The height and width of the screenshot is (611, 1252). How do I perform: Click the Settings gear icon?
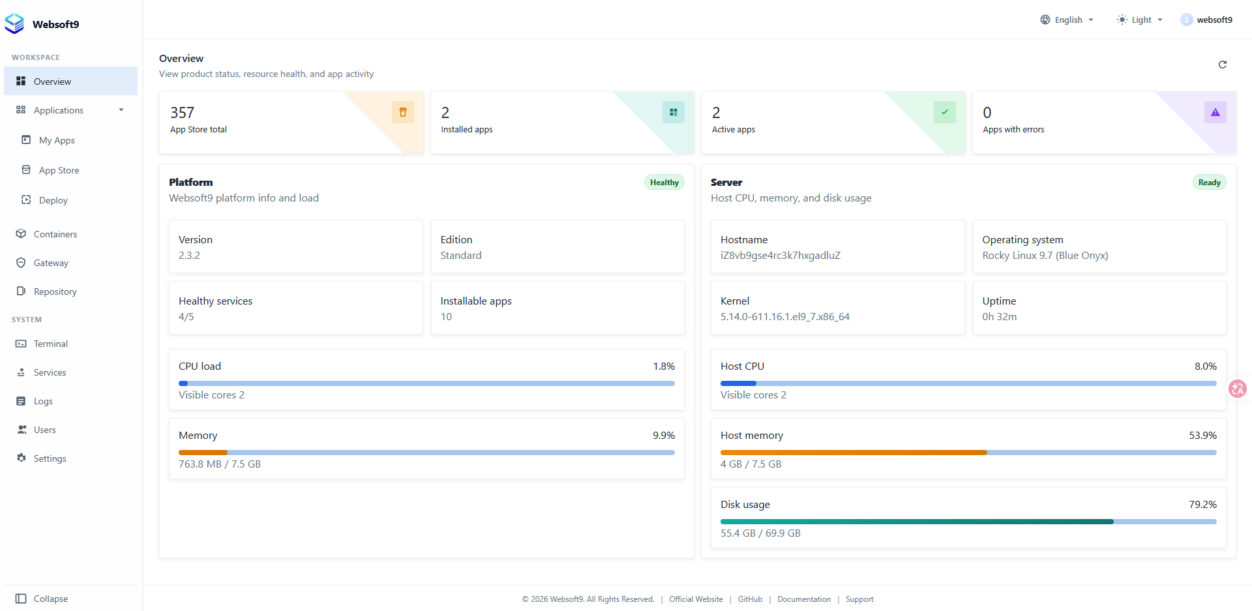pyautogui.click(x=21, y=458)
